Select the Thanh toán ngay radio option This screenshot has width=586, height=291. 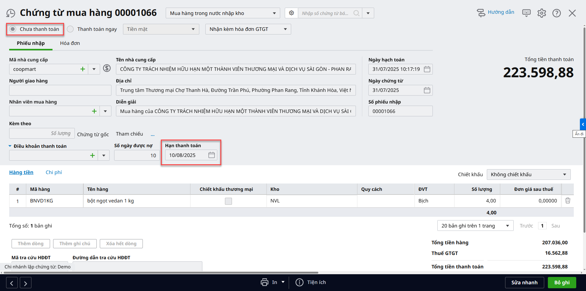pos(71,29)
